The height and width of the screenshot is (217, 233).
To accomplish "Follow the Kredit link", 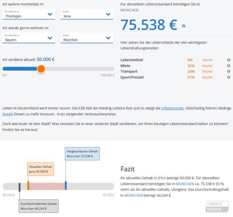I will [7, 114].
